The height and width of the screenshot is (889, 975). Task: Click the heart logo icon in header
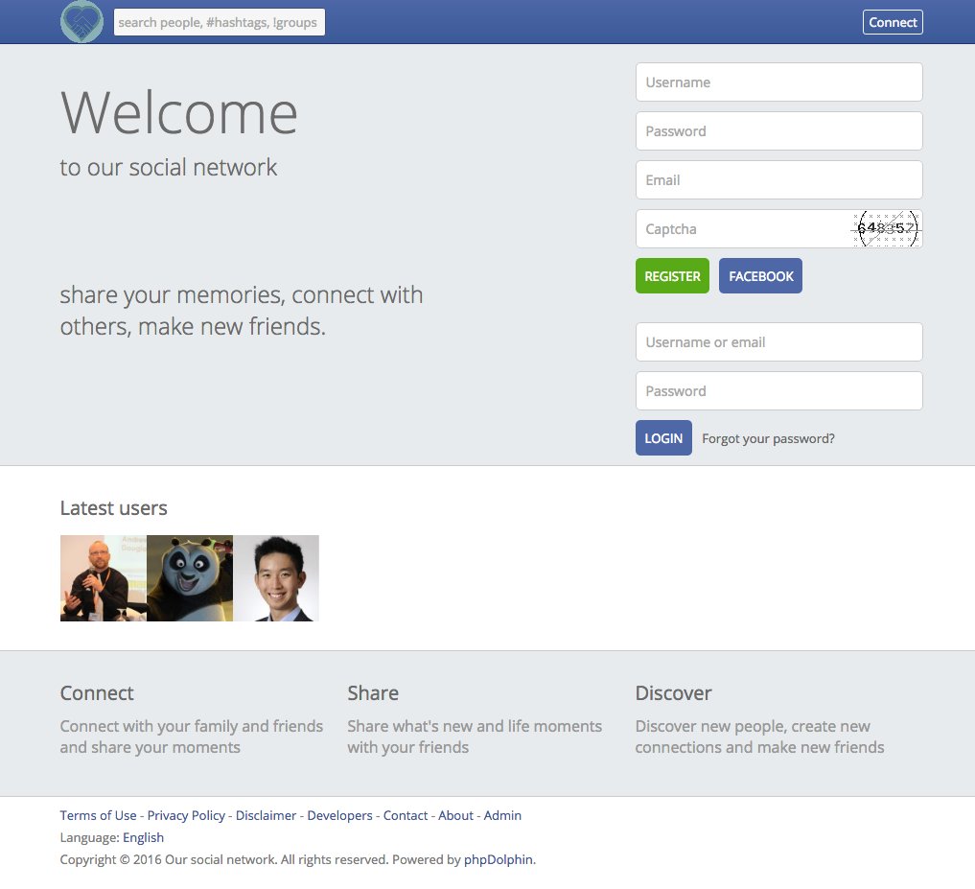click(81, 22)
